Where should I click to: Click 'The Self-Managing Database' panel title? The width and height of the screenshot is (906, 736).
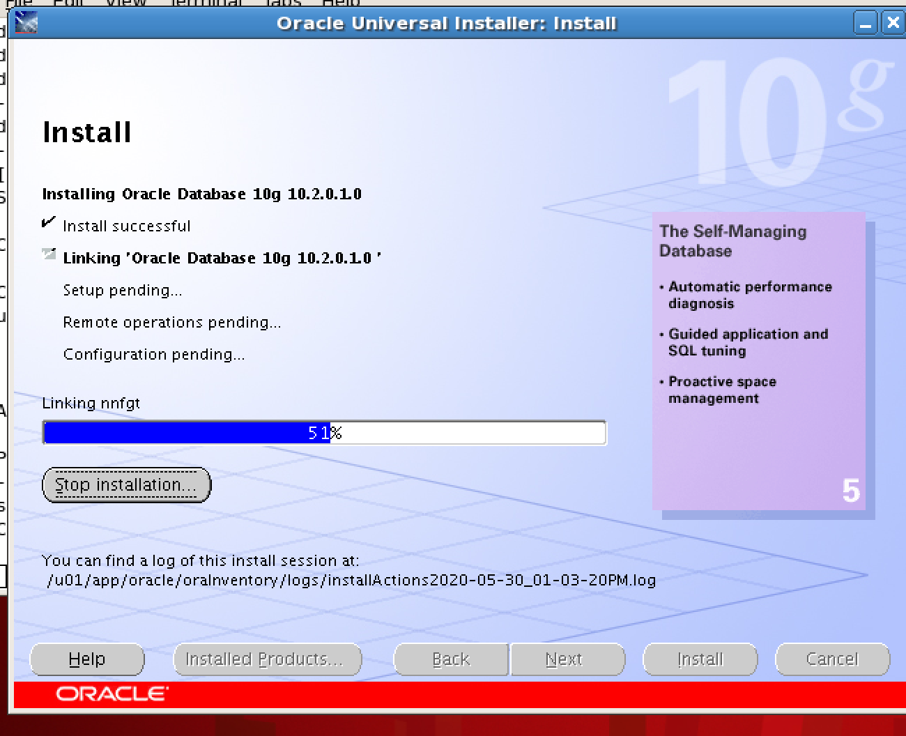pos(733,241)
